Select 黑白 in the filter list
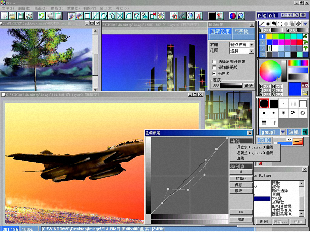Viewport: 310px width, 232px height. (276, 194)
